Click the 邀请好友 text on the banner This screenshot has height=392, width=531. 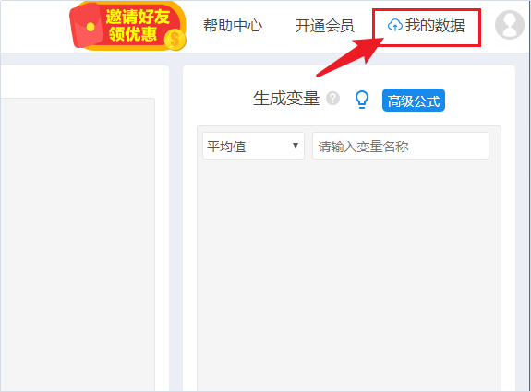[138, 17]
